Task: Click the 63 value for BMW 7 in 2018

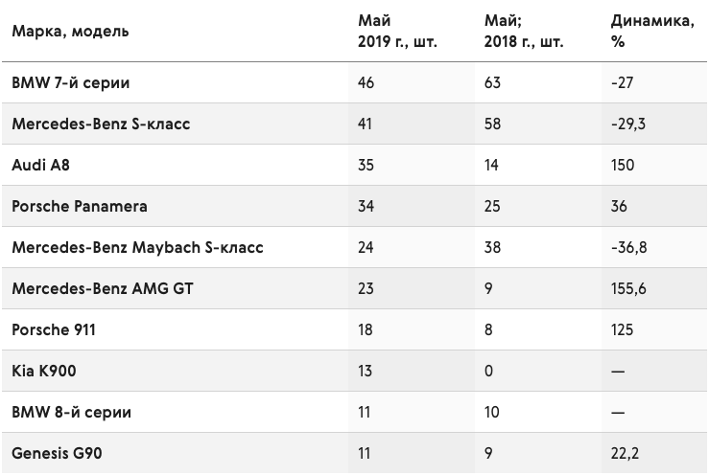Action: (x=492, y=82)
